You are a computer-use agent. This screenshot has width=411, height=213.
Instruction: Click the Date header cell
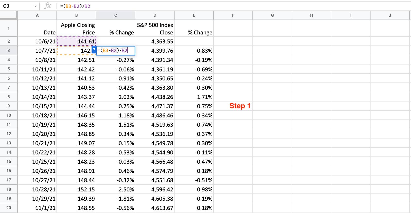(37, 28)
